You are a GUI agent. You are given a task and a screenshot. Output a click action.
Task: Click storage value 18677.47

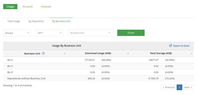pos(154,60)
